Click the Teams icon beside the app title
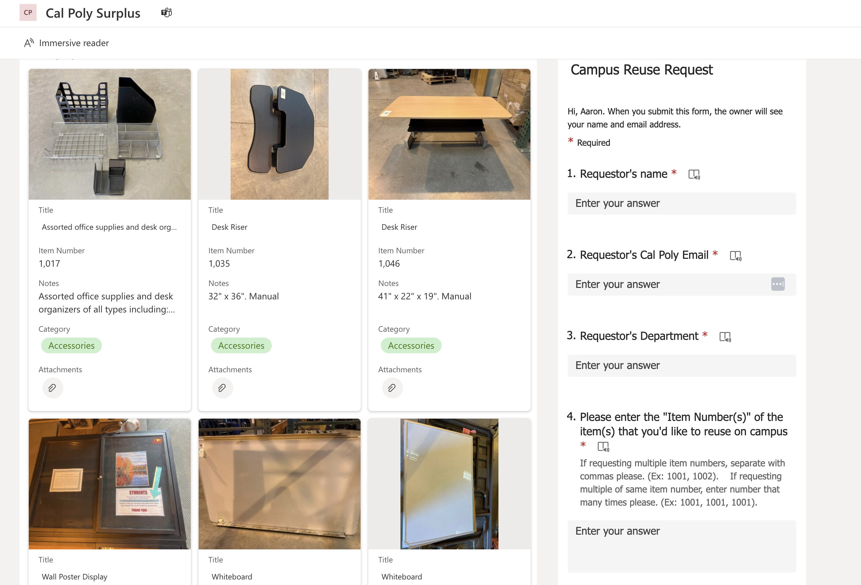861x585 pixels. coord(166,12)
